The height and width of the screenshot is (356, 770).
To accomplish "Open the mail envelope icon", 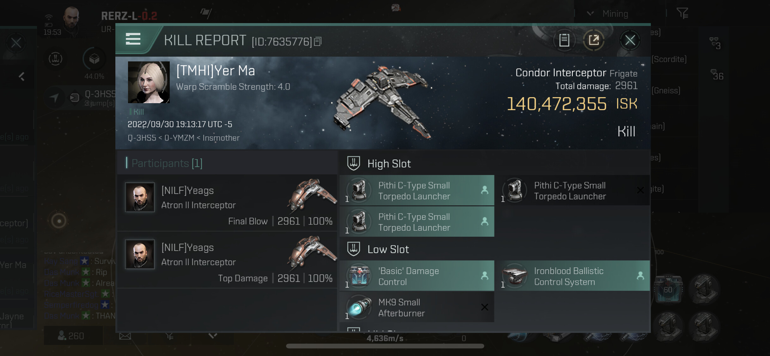I will pyautogui.click(x=125, y=336).
